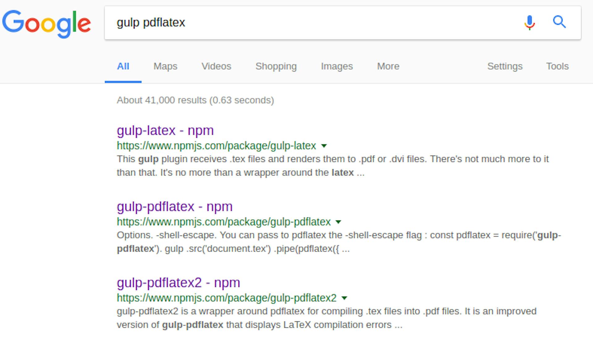Click the gulp-pdflatex2 npm URL
593x337 pixels.
[226, 297]
